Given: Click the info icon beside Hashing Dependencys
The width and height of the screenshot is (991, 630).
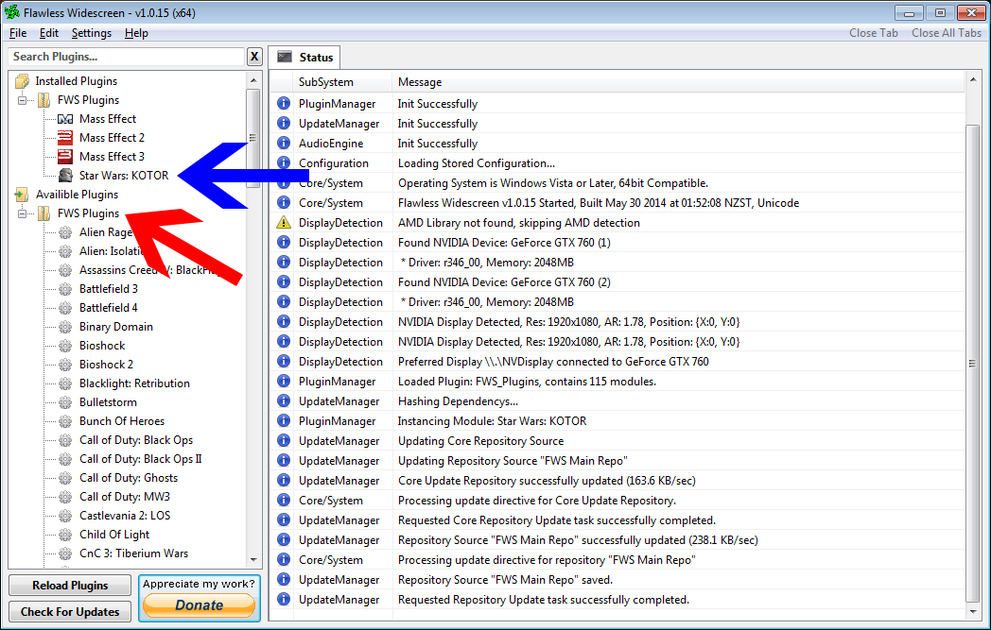Looking at the screenshot, I should click(x=284, y=400).
